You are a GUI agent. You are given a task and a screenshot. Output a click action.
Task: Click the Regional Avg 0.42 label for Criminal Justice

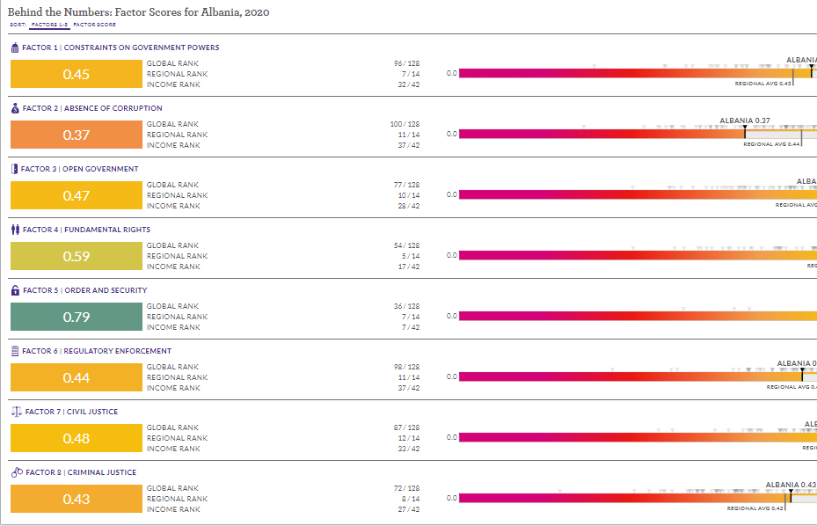coord(755,508)
